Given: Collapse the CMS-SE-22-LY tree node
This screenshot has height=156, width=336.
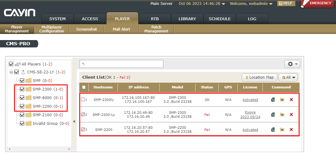Looking at the screenshot, I should coord(11,72).
